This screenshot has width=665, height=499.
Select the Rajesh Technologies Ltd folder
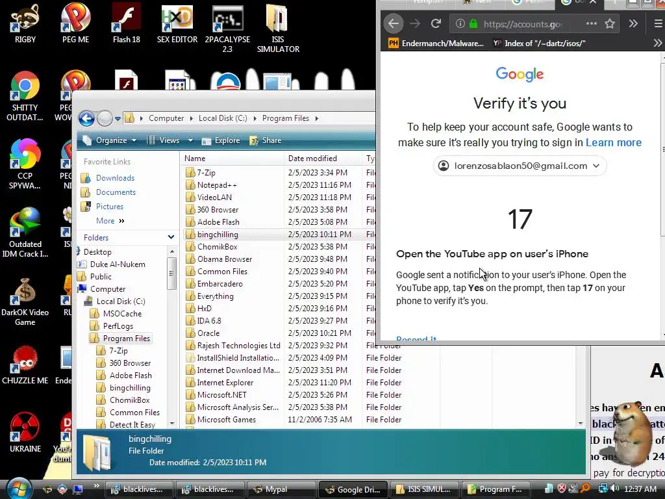[239, 346]
